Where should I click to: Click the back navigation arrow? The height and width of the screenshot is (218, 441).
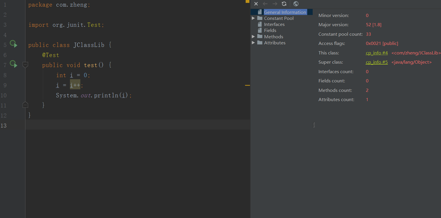265,4
